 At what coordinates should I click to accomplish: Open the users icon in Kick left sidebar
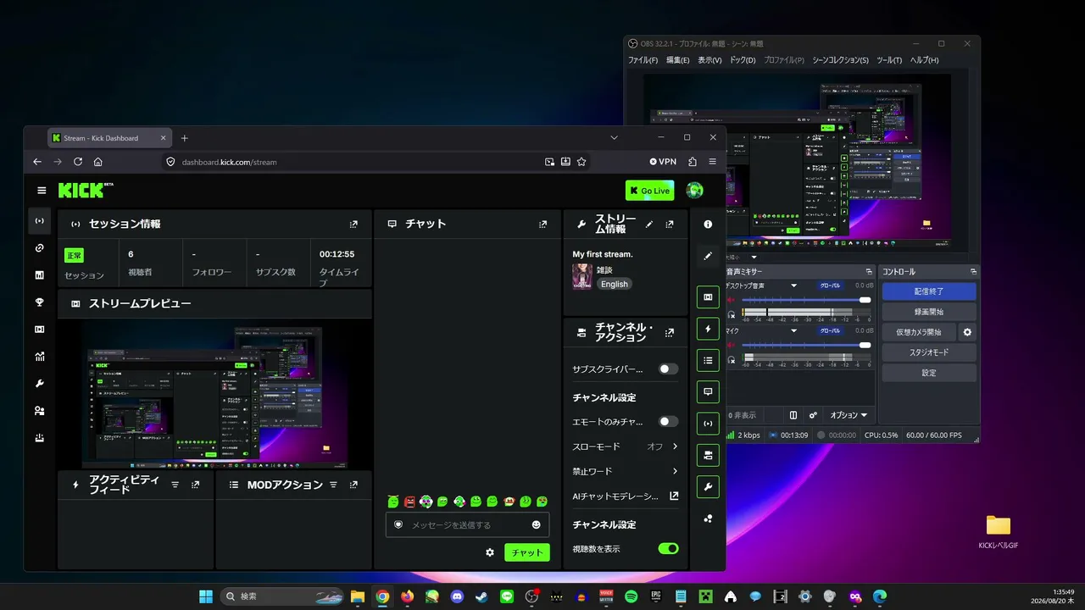point(39,411)
